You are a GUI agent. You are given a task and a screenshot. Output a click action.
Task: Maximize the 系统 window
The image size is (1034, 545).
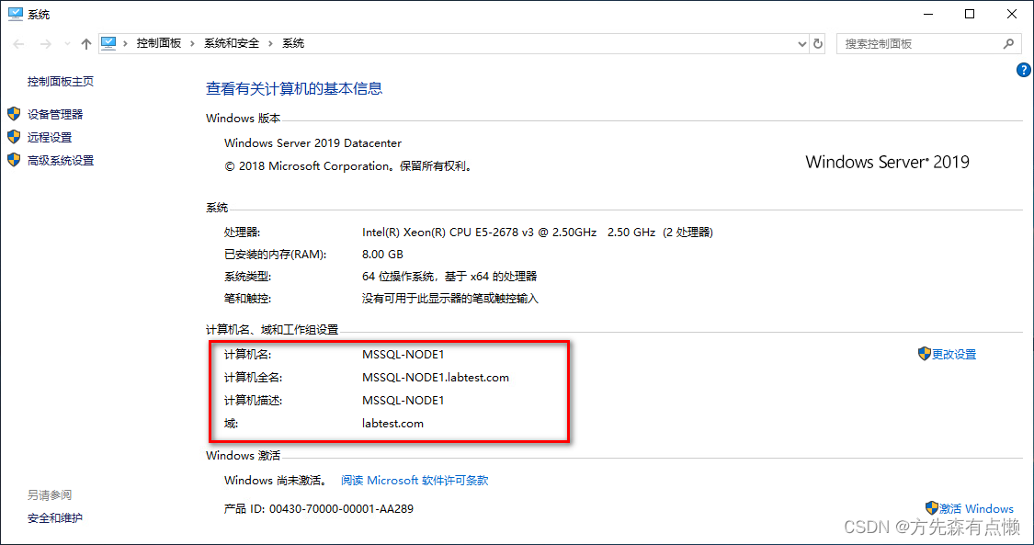click(x=970, y=14)
